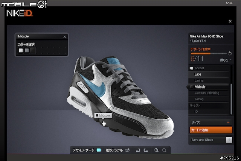The height and width of the screenshot is (161, 241).
Task: Click the visible air unit in the heel
Action: tap(79, 101)
